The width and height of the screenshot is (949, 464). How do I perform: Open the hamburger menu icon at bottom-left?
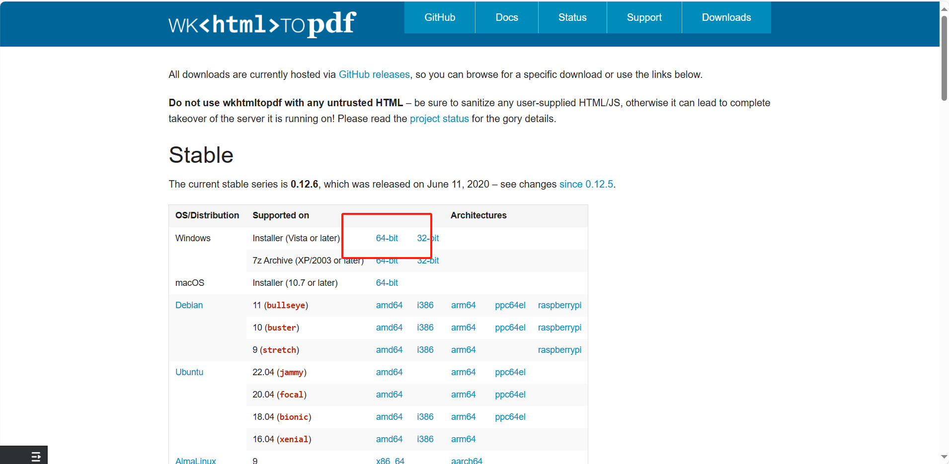36,457
